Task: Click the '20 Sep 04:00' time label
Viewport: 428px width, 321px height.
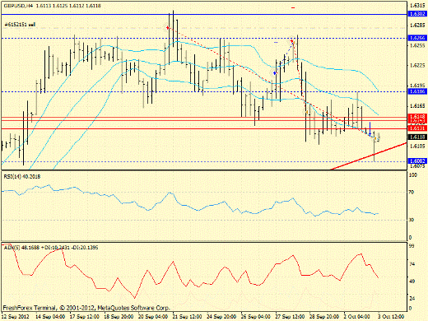Action: tap(153, 316)
